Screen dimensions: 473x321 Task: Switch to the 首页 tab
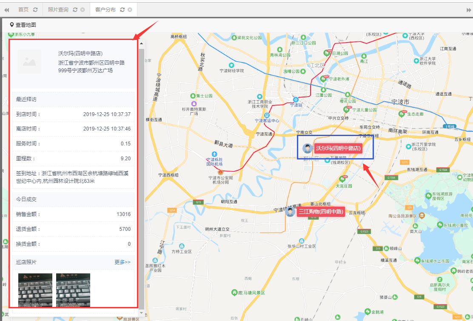(23, 10)
